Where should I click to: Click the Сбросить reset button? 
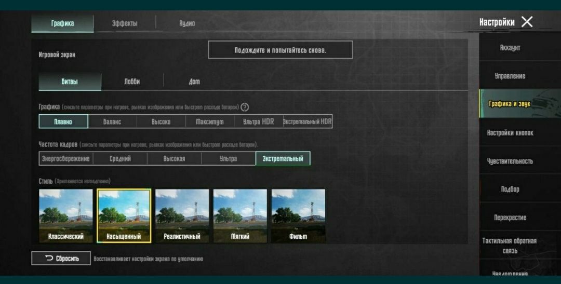[61, 258]
